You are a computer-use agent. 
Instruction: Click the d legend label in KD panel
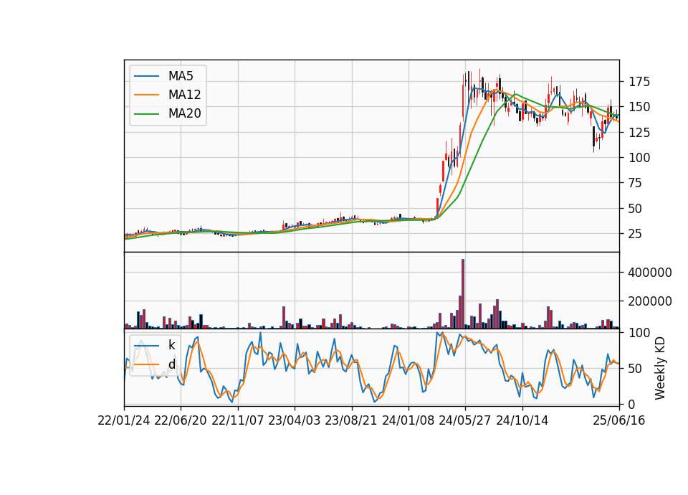[171, 364]
